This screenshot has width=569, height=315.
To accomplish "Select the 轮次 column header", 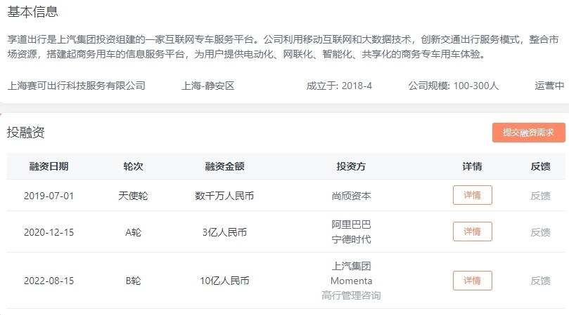I will (x=133, y=166).
